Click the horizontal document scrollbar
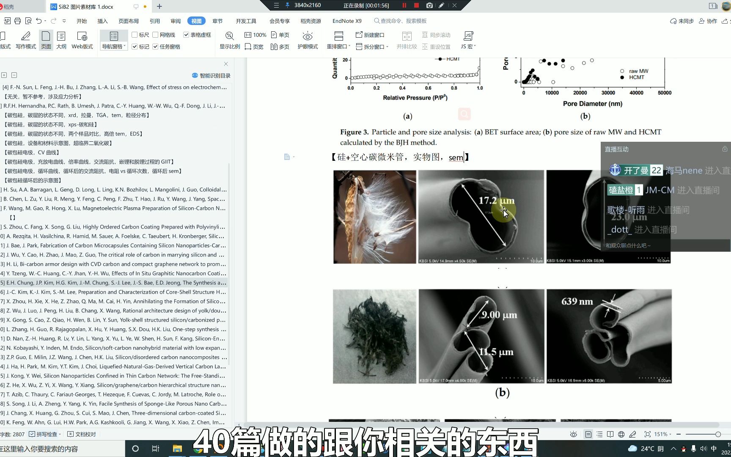The width and height of the screenshot is (731, 457). coord(481,424)
